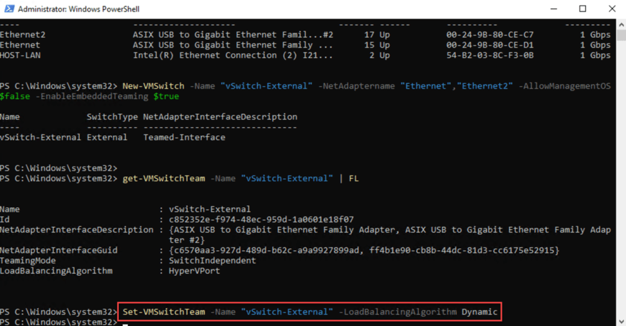Screen dimensions: 626x326
Task: Click the HOST-LAN adapter name
Action: tap(20, 56)
